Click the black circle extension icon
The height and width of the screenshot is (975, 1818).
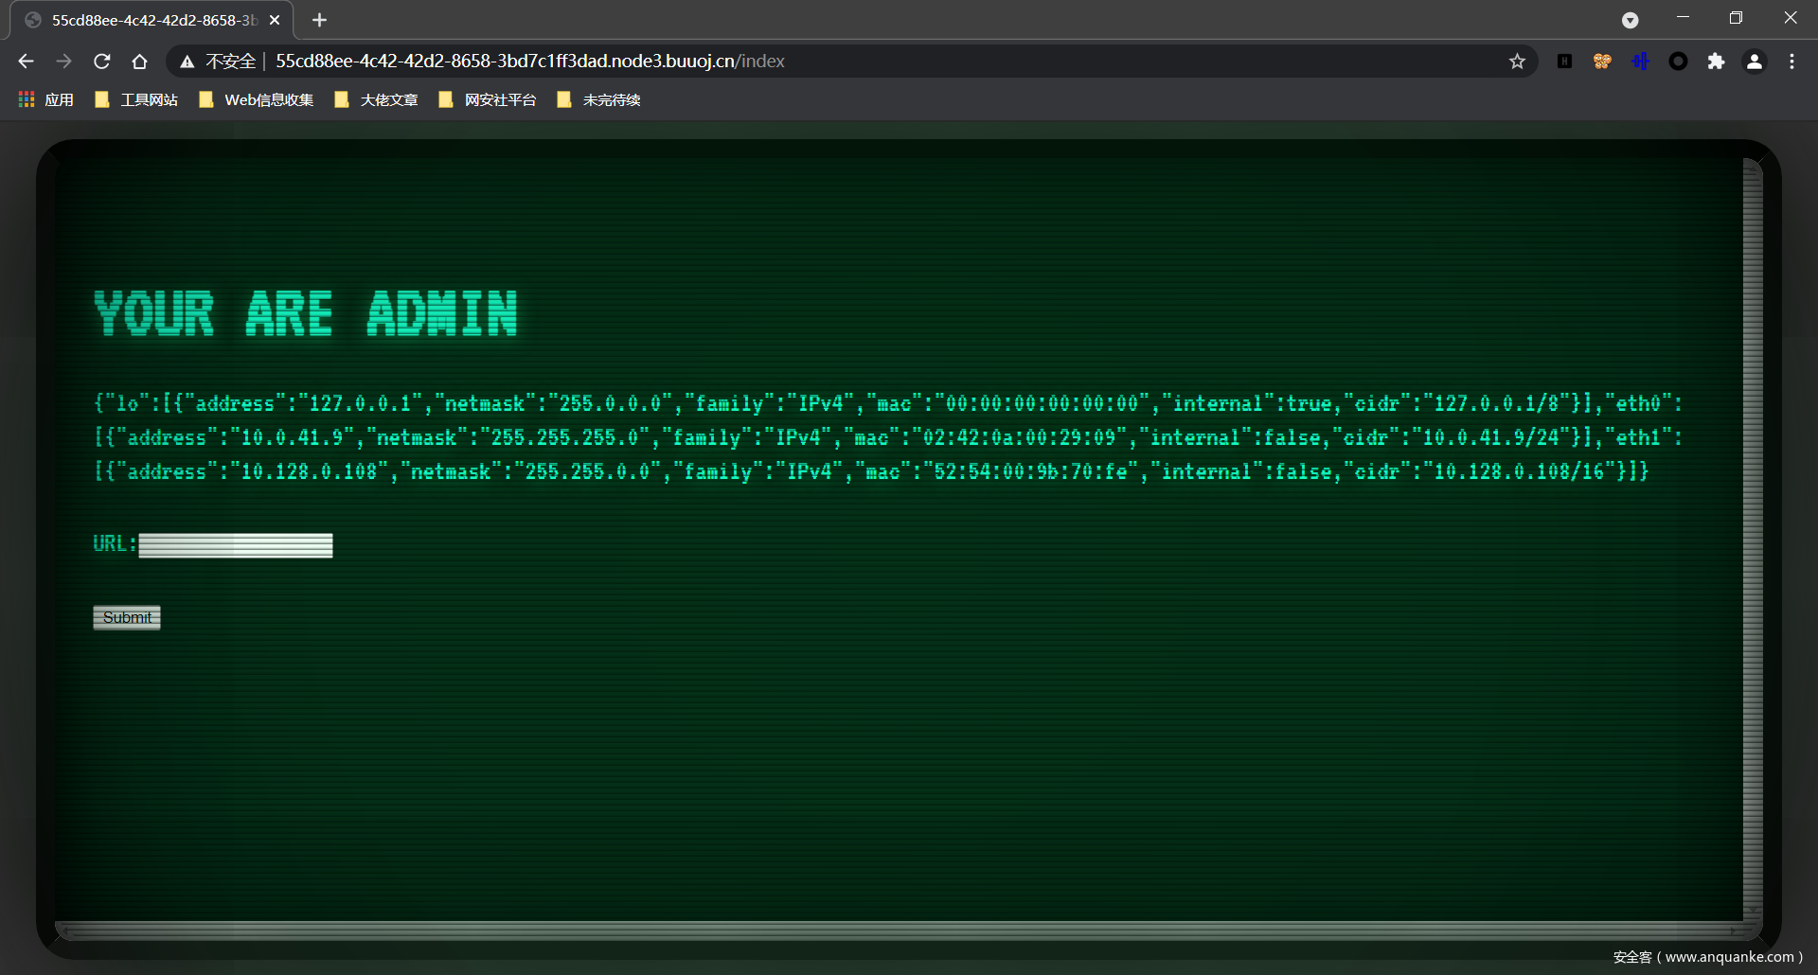pos(1678,62)
